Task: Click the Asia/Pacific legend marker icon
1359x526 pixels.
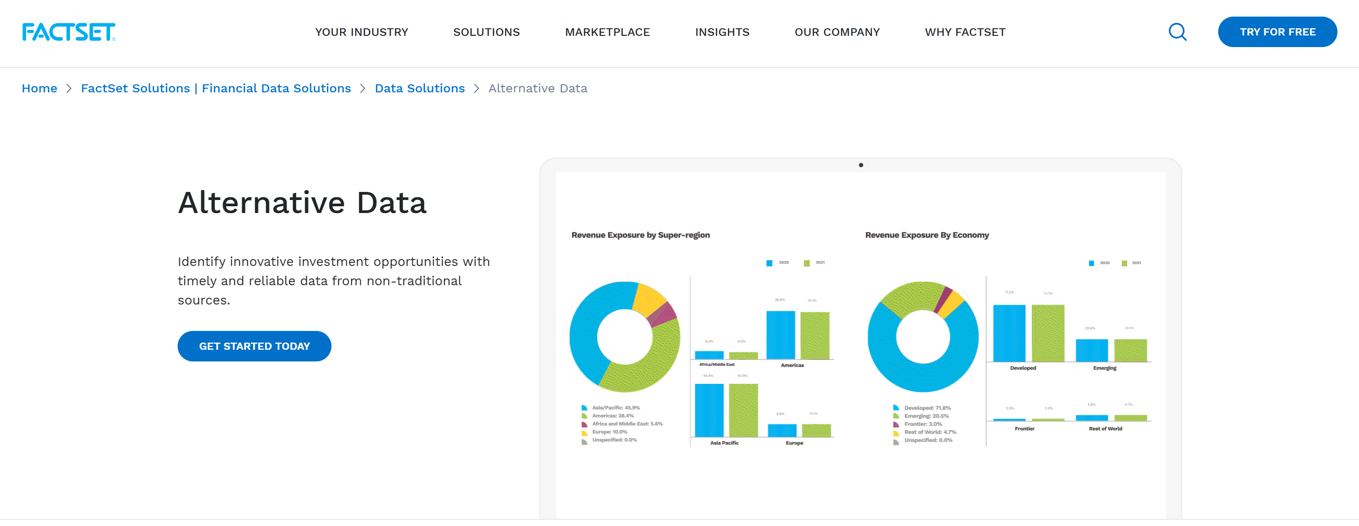Action: click(584, 408)
